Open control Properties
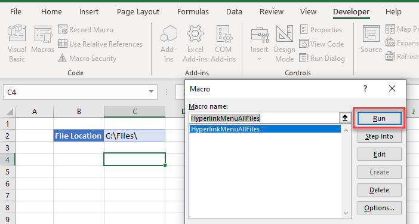Image resolution: width=419 pixels, height=224 pixels. 321,30
